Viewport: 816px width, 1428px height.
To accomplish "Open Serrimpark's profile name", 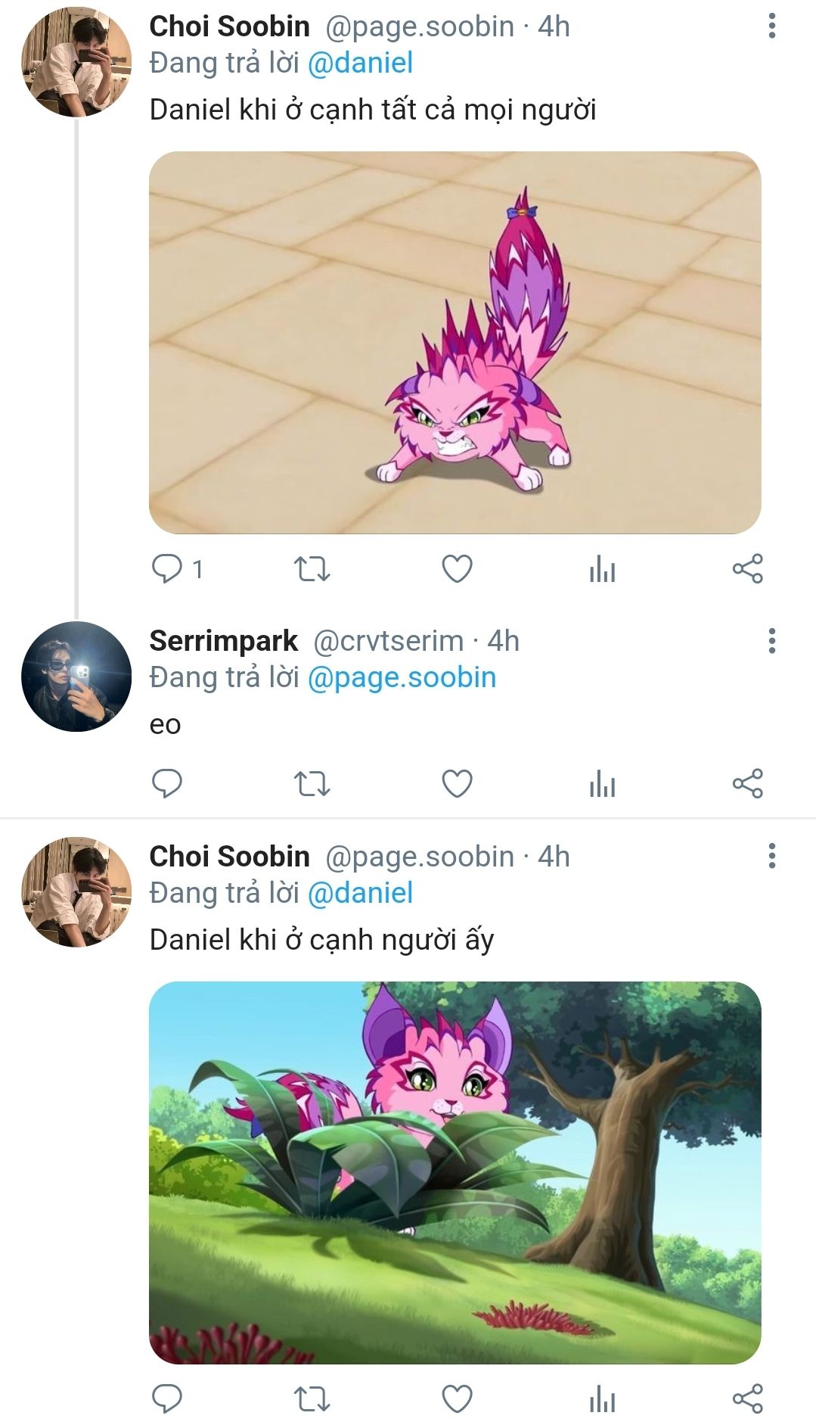I will tap(224, 641).
